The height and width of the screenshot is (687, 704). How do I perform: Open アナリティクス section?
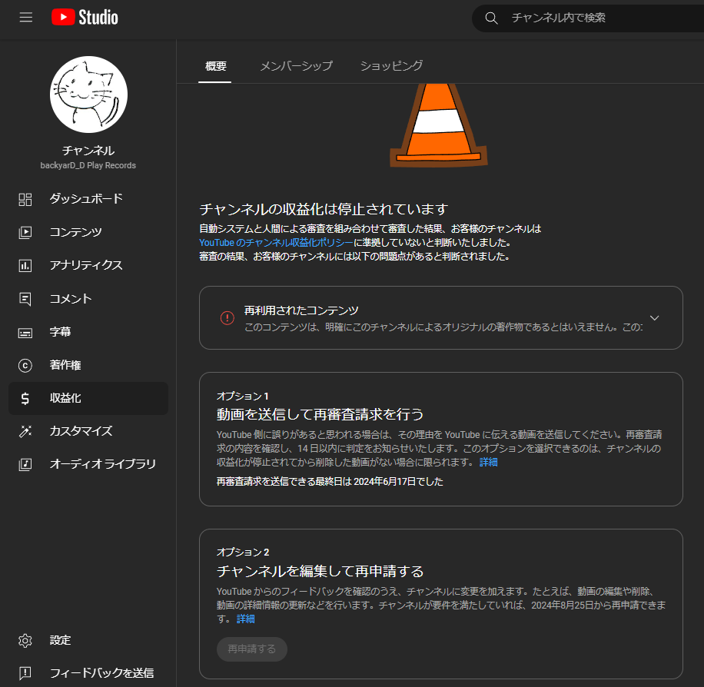[86, 265]
